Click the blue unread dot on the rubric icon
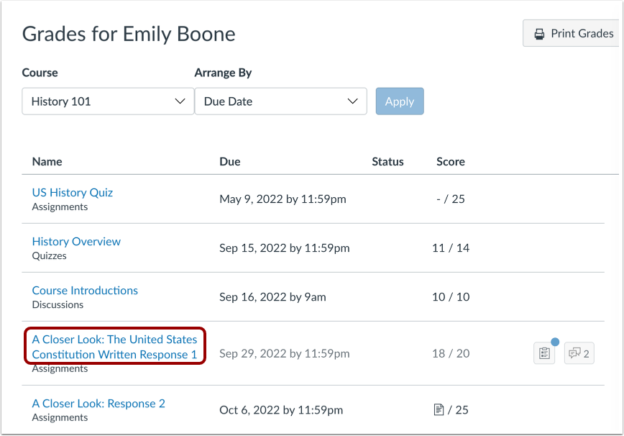Viewport: 624px width, 436px height. click(555, 342)
